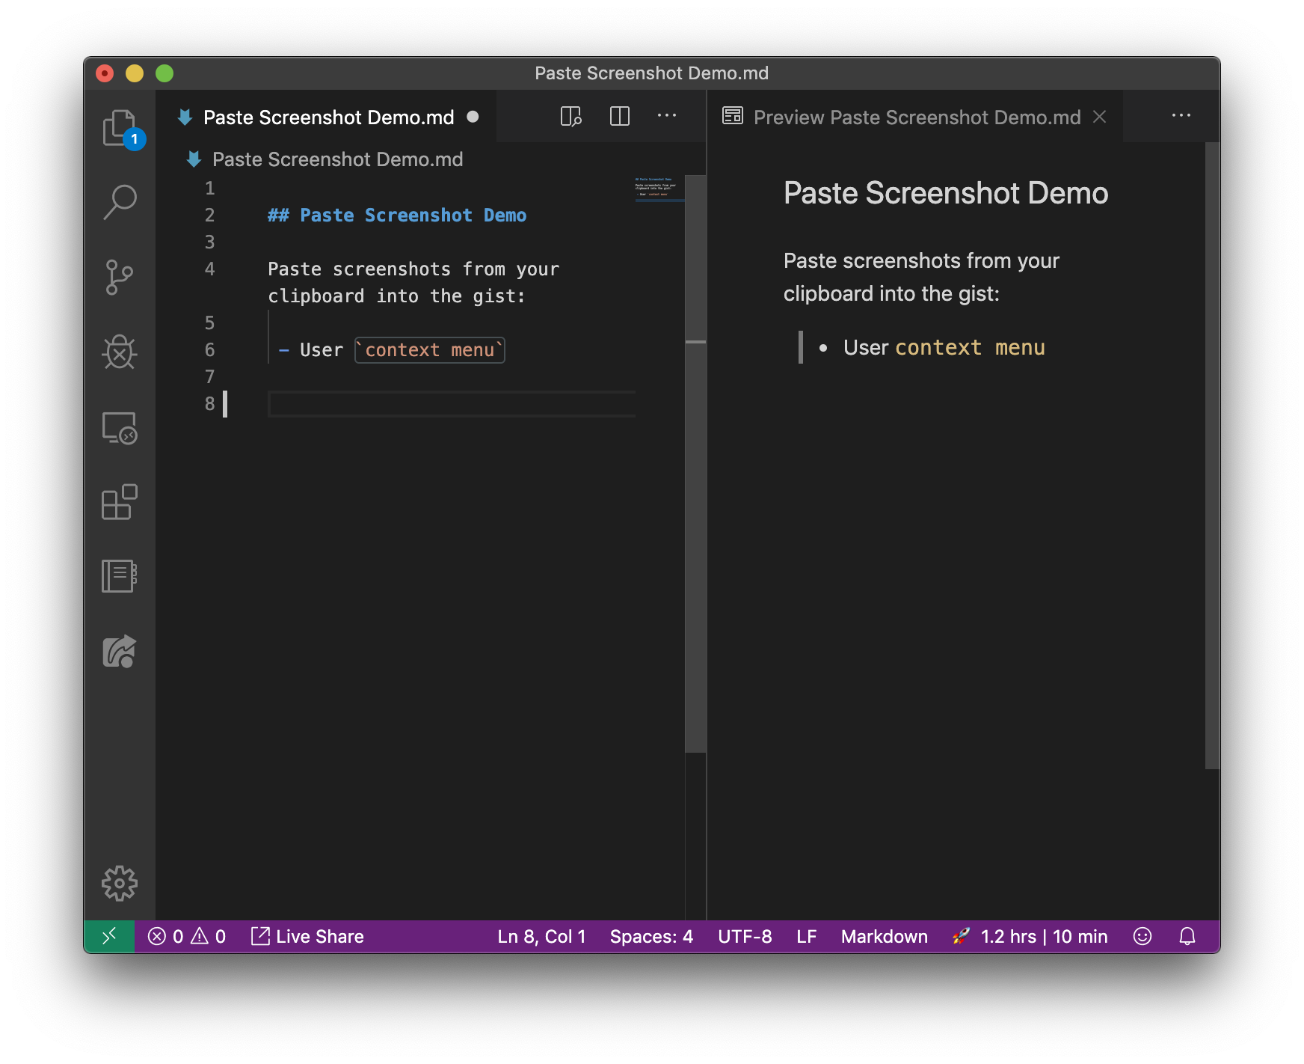Change end of line sequence LF
Image resolution: width=1304 pixels, height=1064 pixels.
coord(806,937)
